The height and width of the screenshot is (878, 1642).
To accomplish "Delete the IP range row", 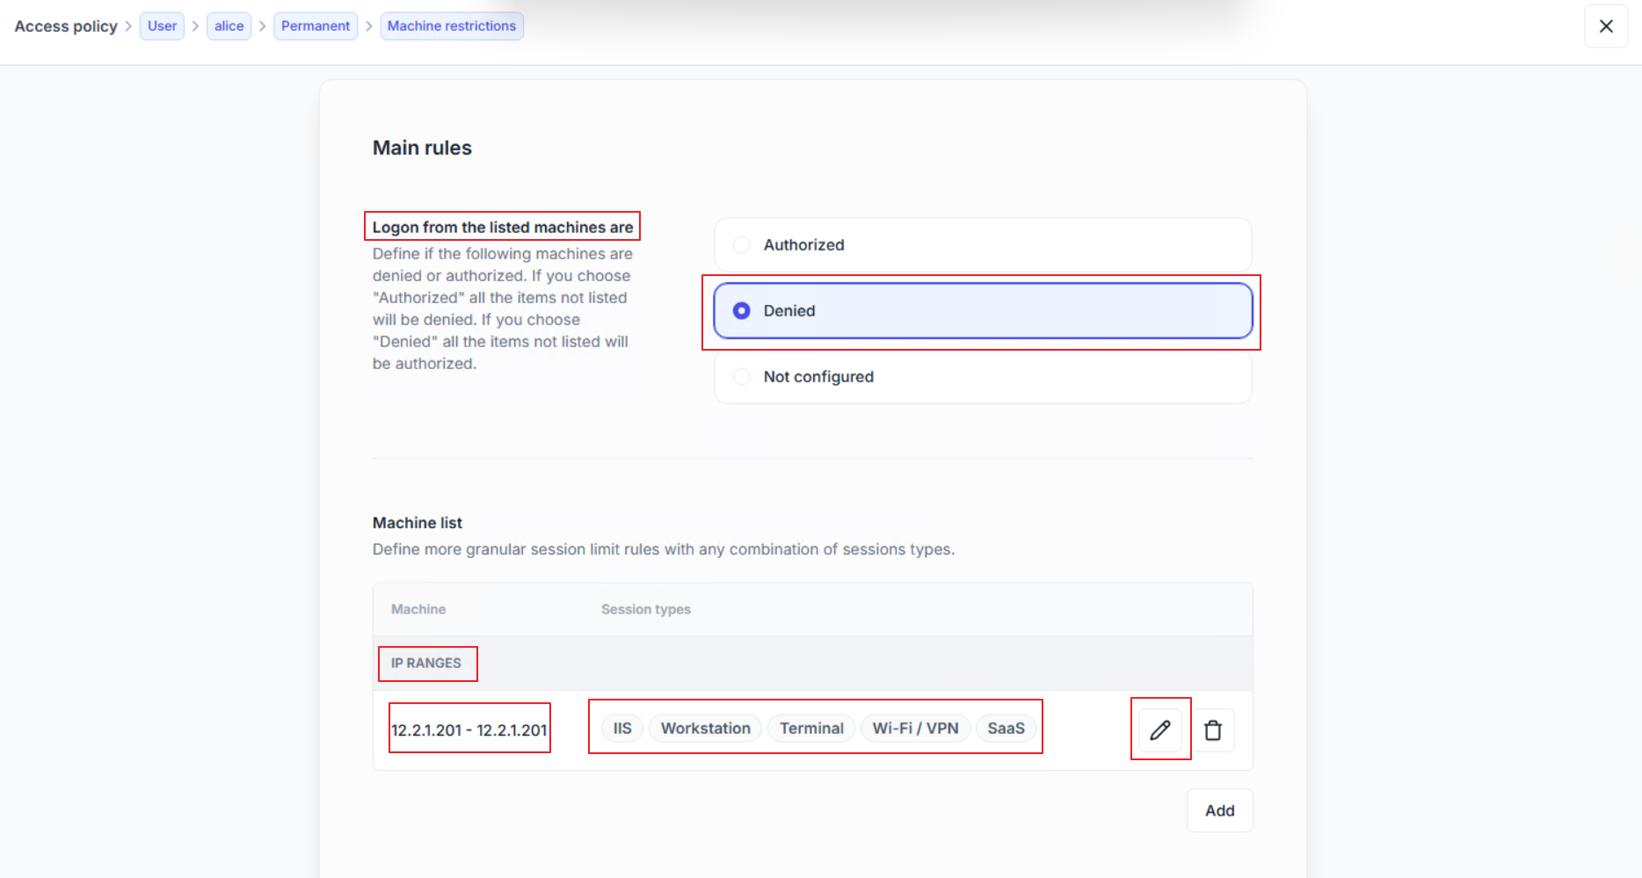I will pos(1213,729).
